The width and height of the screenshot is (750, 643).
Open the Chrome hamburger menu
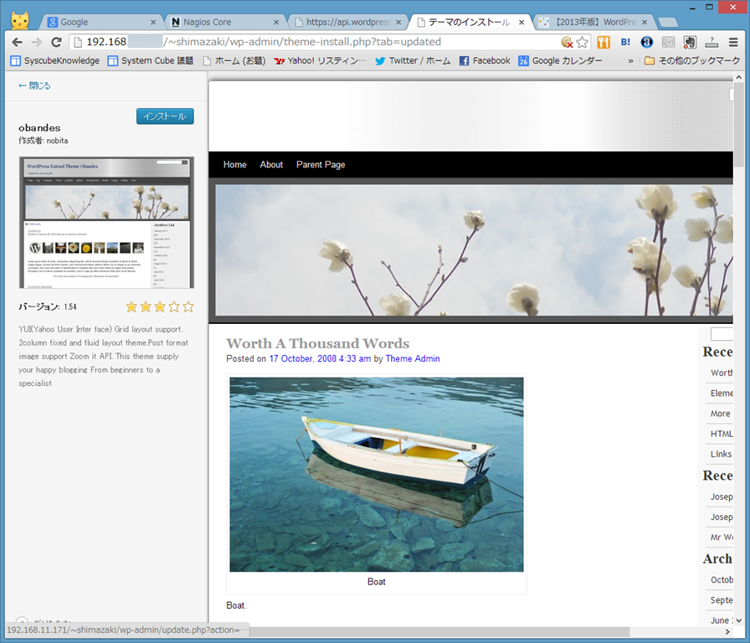(733, 42)
